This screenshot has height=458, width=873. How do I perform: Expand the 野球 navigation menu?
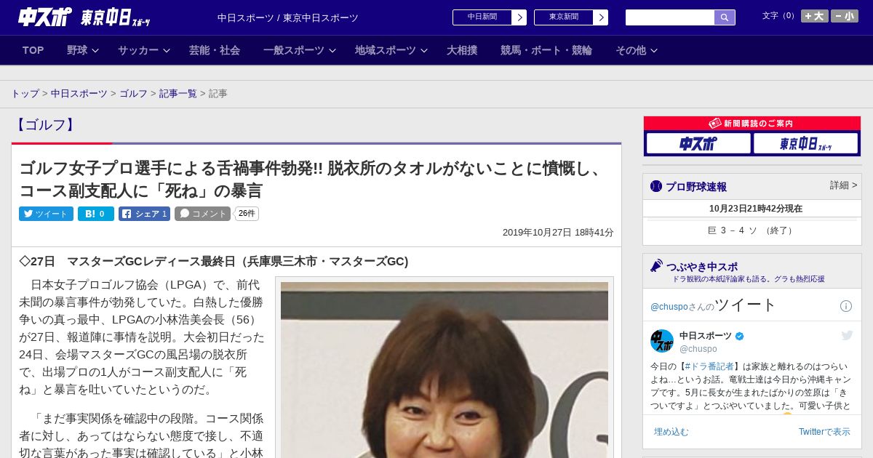coord(83,50)
